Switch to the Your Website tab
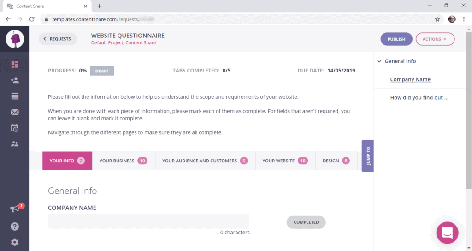472x251 pixels. [285, 161]
